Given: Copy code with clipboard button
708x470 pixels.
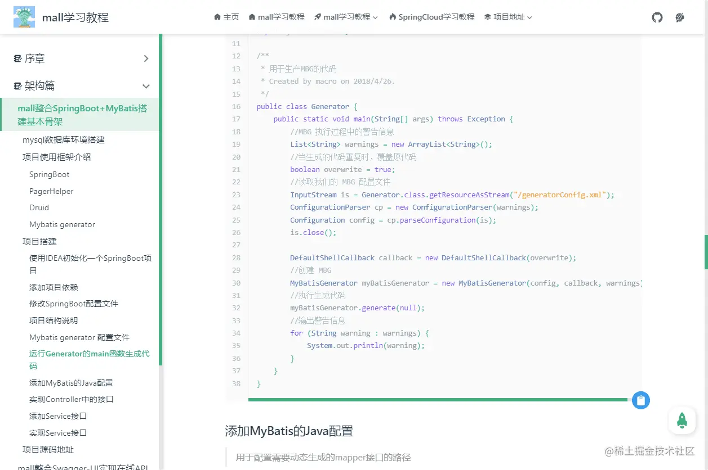Looking at the screenshot, I should click(640, 400).
